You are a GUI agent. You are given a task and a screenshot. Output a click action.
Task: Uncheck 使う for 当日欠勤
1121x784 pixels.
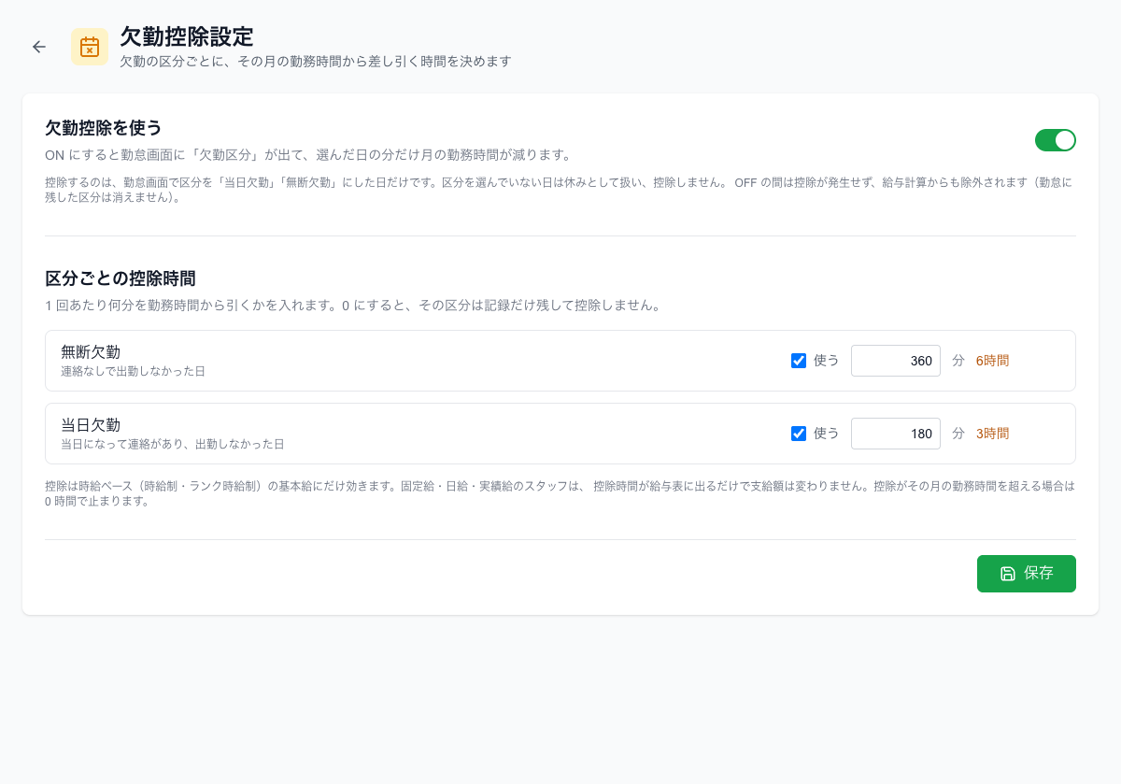tap(799, 434)
